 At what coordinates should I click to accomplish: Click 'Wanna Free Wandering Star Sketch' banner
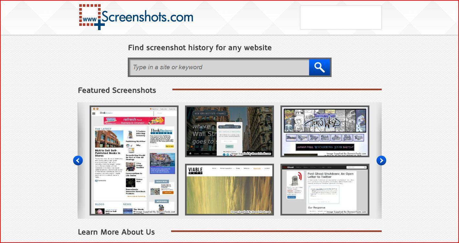(x=324, y=148)
